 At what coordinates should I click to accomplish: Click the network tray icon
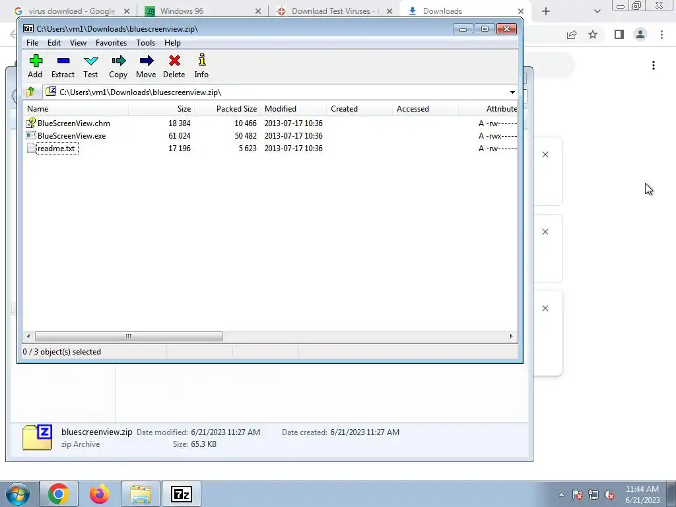tap(593, 494)
